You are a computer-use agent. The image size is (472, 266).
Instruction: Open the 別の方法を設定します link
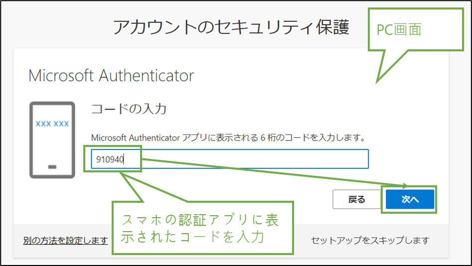coord(66,241)
